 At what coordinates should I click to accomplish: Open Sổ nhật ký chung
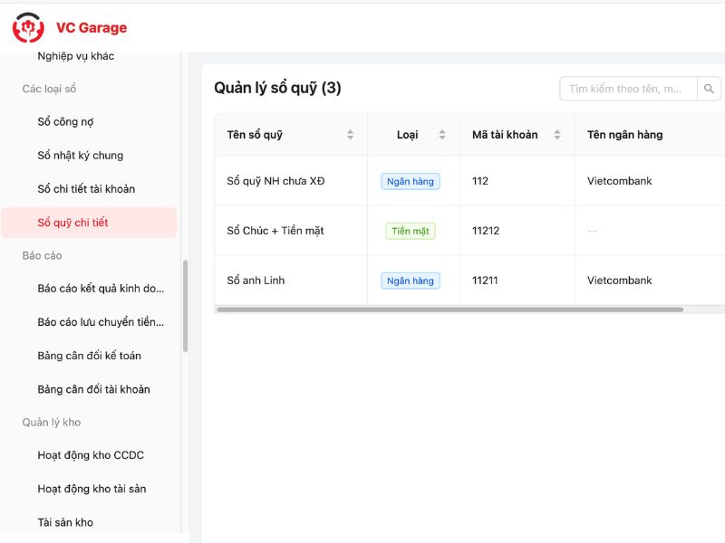pyautogui.click(x=80, y=156)
